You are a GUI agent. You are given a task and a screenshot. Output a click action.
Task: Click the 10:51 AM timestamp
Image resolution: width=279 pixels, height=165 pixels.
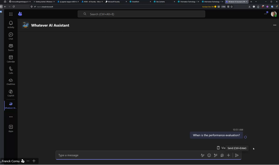click(x=238, y=130)
